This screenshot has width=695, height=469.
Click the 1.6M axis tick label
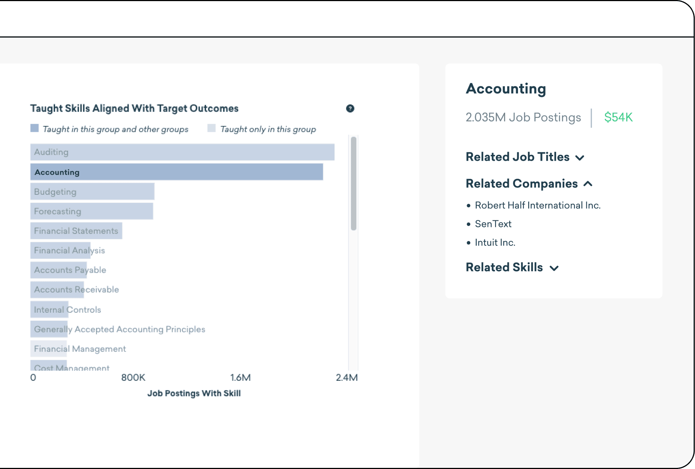tap(240, 377)
